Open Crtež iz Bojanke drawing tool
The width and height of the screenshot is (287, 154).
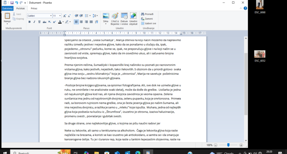(x=115, y=16)
